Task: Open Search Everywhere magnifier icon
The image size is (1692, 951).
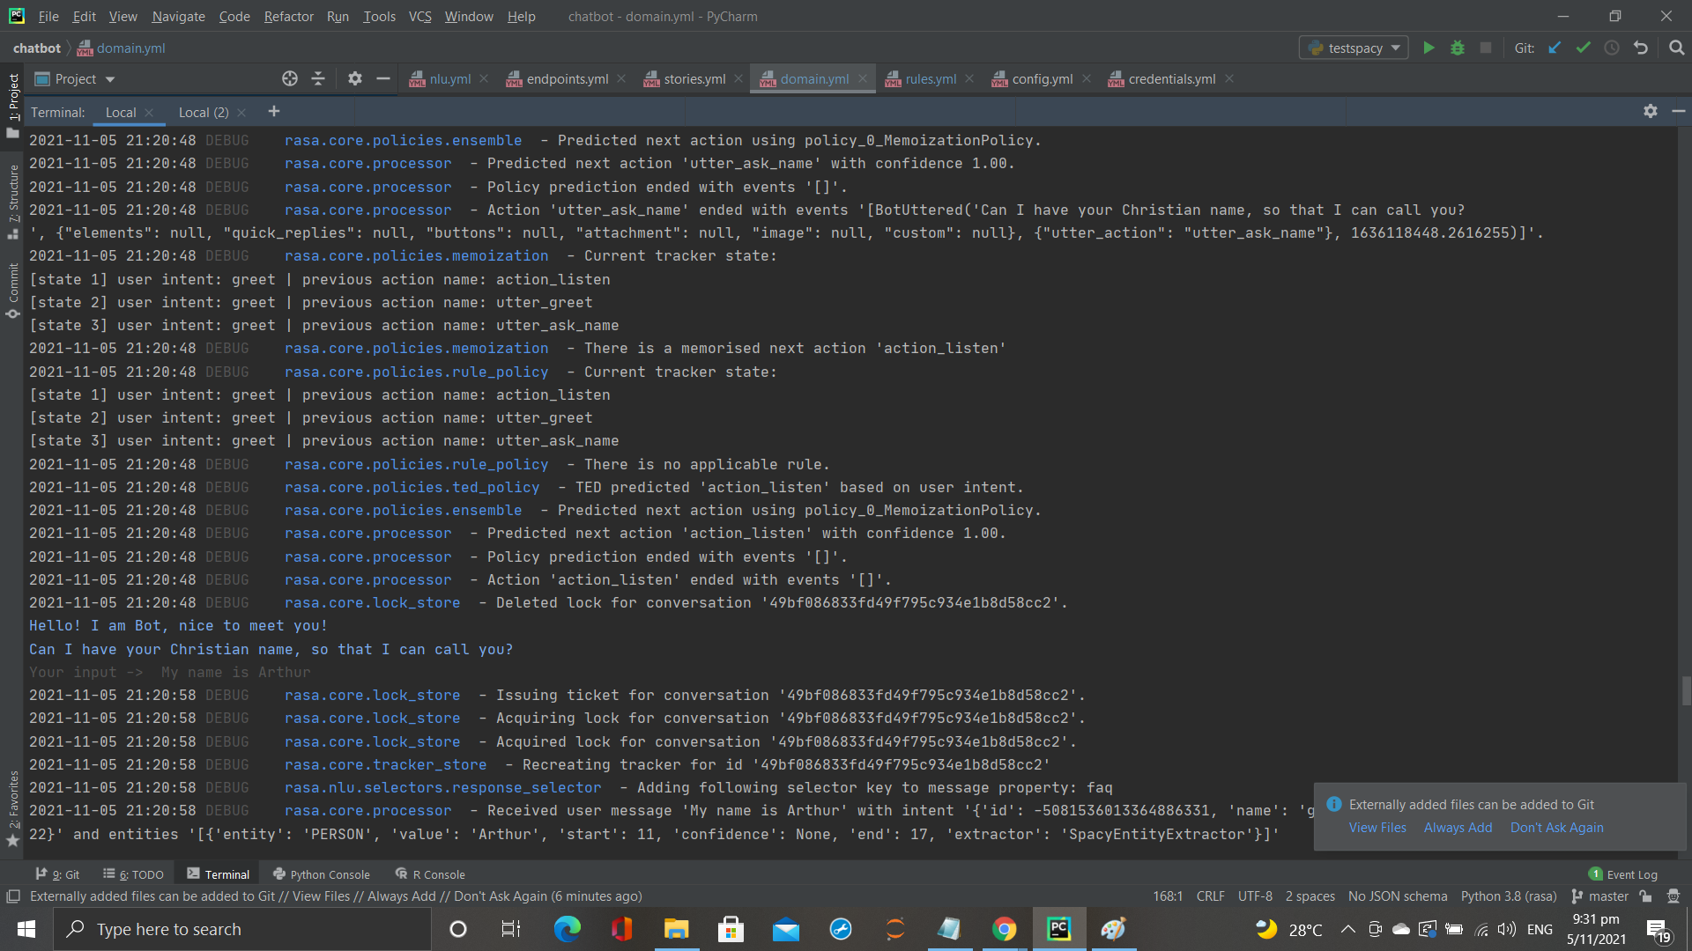Action: 1676,48
